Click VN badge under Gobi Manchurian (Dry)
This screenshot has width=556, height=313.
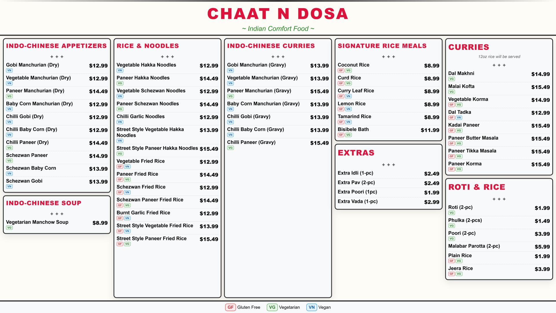(x=9, y=70)
